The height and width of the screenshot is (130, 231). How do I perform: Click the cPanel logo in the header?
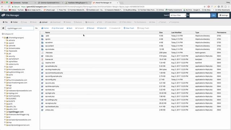click(3, 15)
